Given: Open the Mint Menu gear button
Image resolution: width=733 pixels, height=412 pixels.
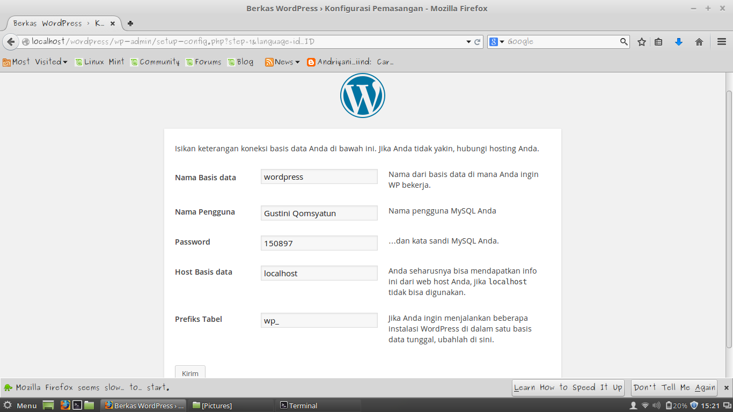Looking at the screenshot, I should (x=20, y=406).
